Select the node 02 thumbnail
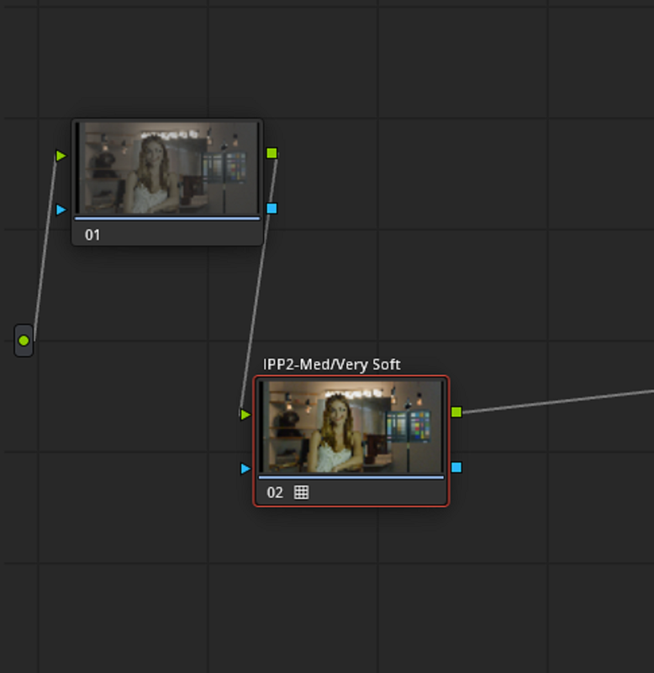 351,427
